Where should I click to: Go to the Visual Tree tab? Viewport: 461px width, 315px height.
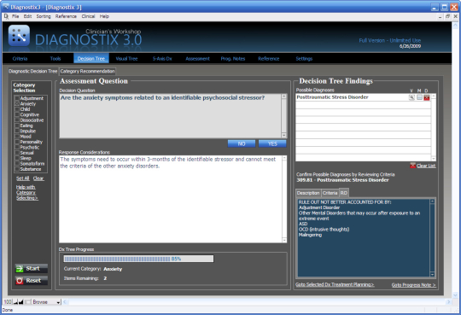point(126,59)
